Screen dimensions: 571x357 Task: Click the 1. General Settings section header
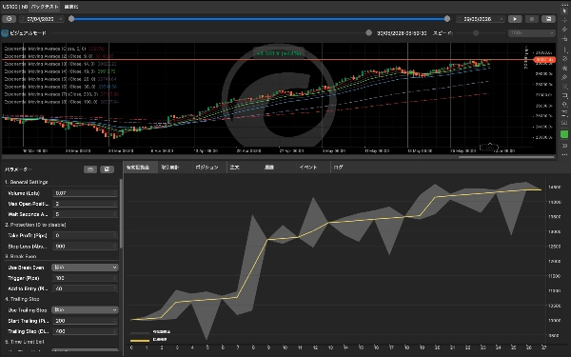click(x=27, y=182)
